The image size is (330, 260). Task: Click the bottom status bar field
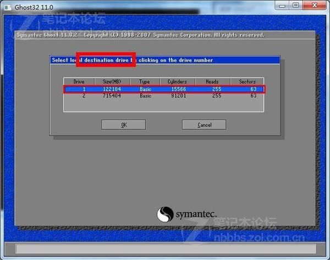point(166,248)
